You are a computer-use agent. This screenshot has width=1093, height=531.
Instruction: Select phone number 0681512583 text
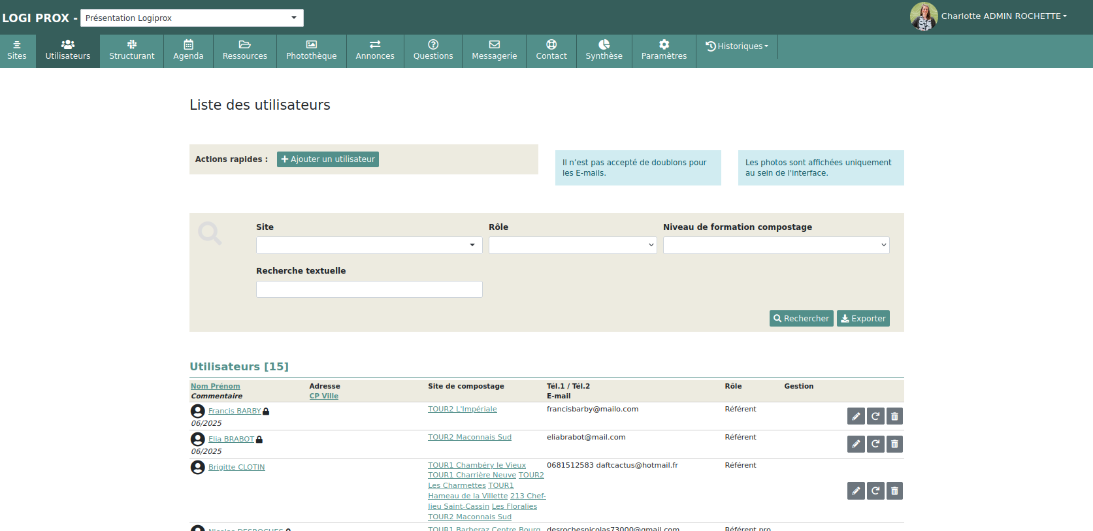point(570,466)
